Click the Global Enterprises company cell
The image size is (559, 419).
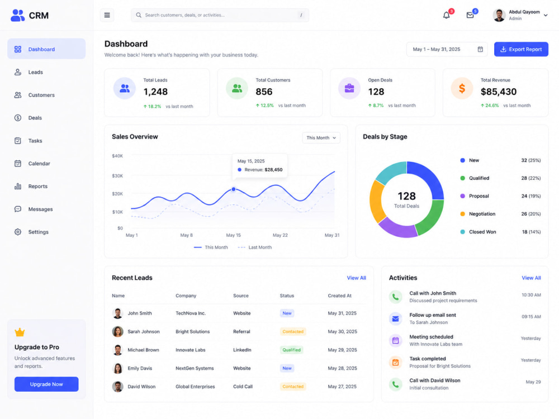point(195,387)
